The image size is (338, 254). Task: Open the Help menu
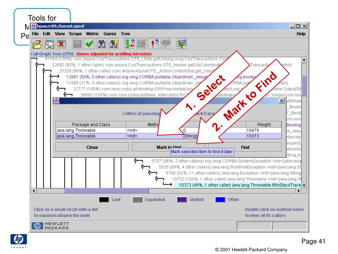[x=301, y=34]
